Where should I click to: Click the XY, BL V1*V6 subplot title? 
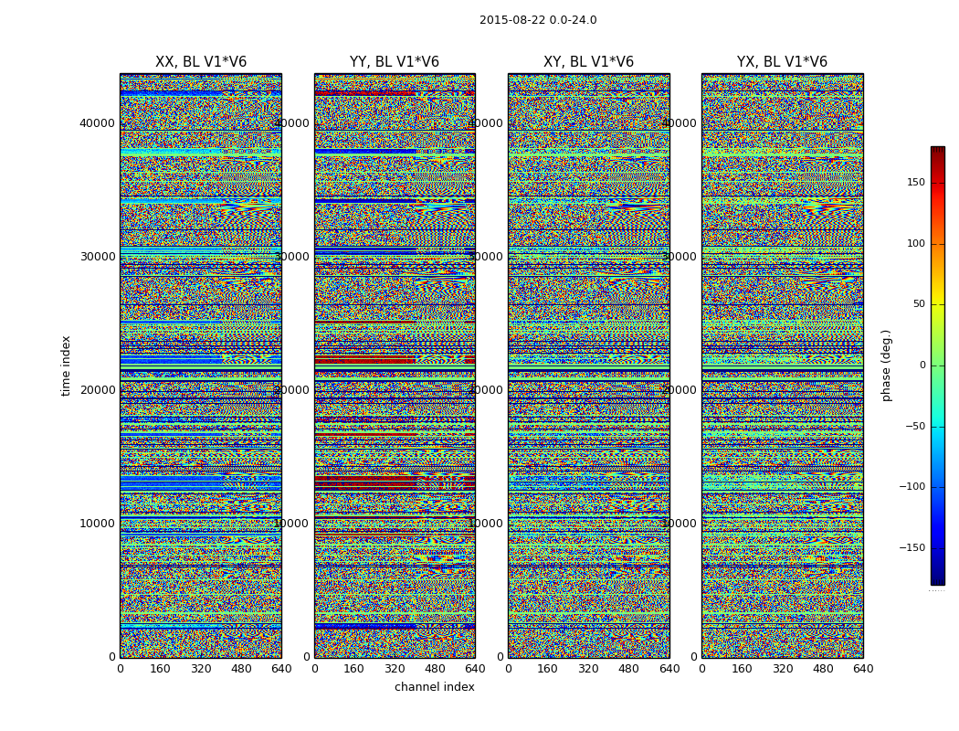pyautogui.click(x=588, y=62)
